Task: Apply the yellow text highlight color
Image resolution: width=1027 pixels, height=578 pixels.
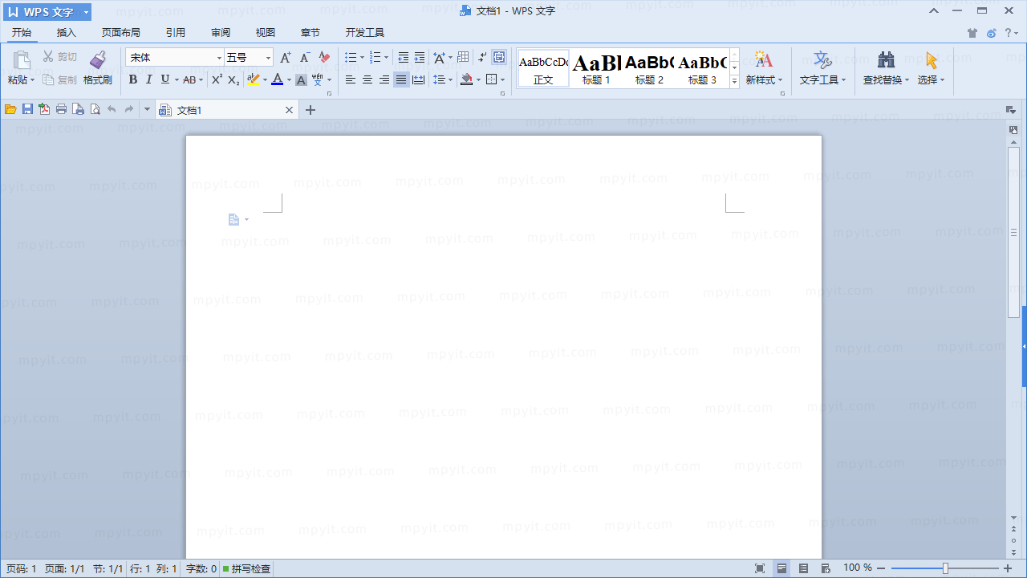Action: [254, 79]
